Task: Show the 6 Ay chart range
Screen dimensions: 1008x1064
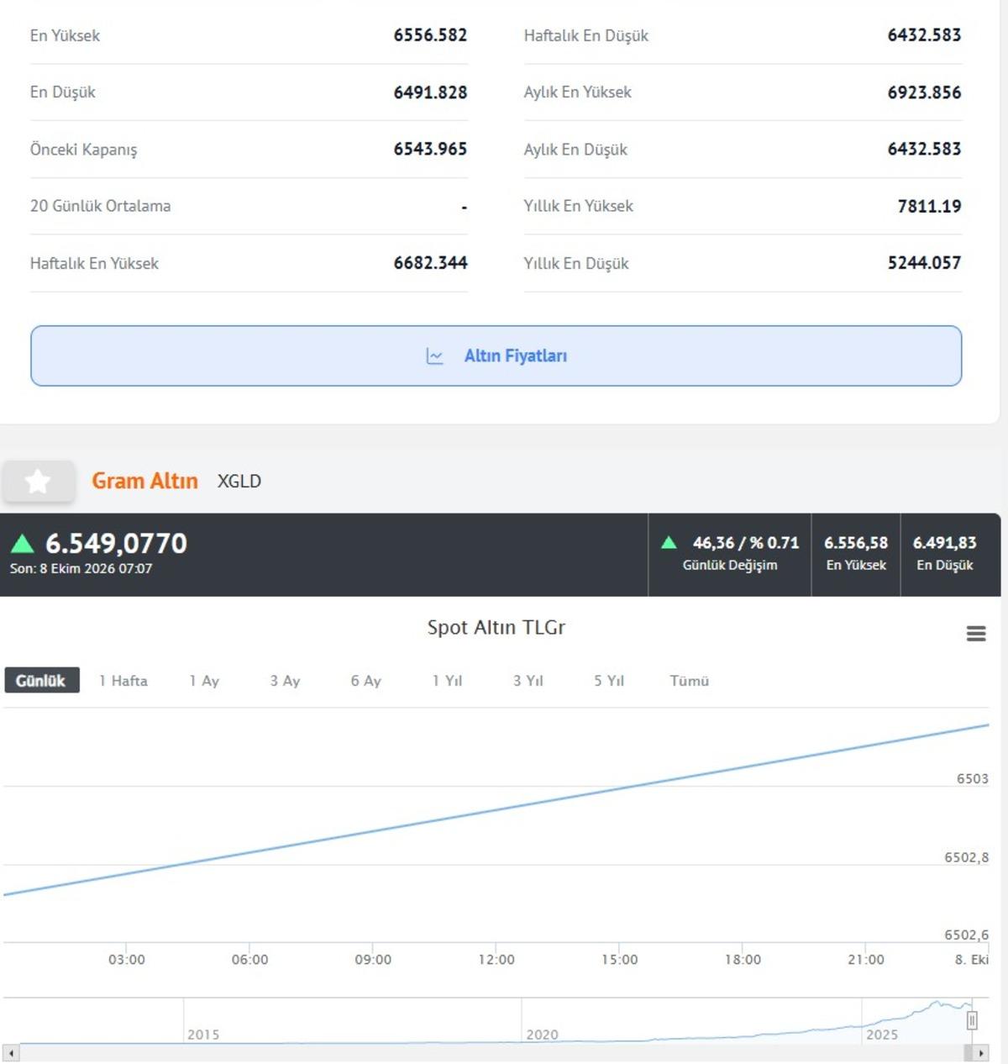Action: pos(366,681)
